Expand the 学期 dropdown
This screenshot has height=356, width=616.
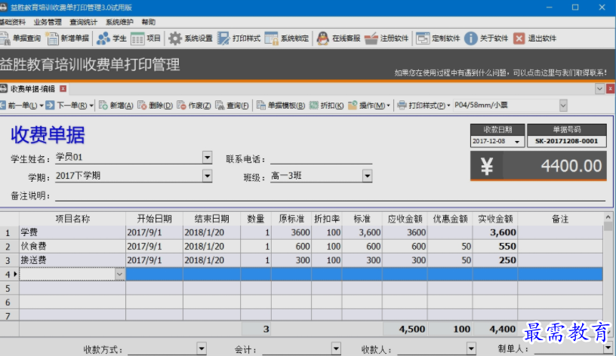[208, 176]
